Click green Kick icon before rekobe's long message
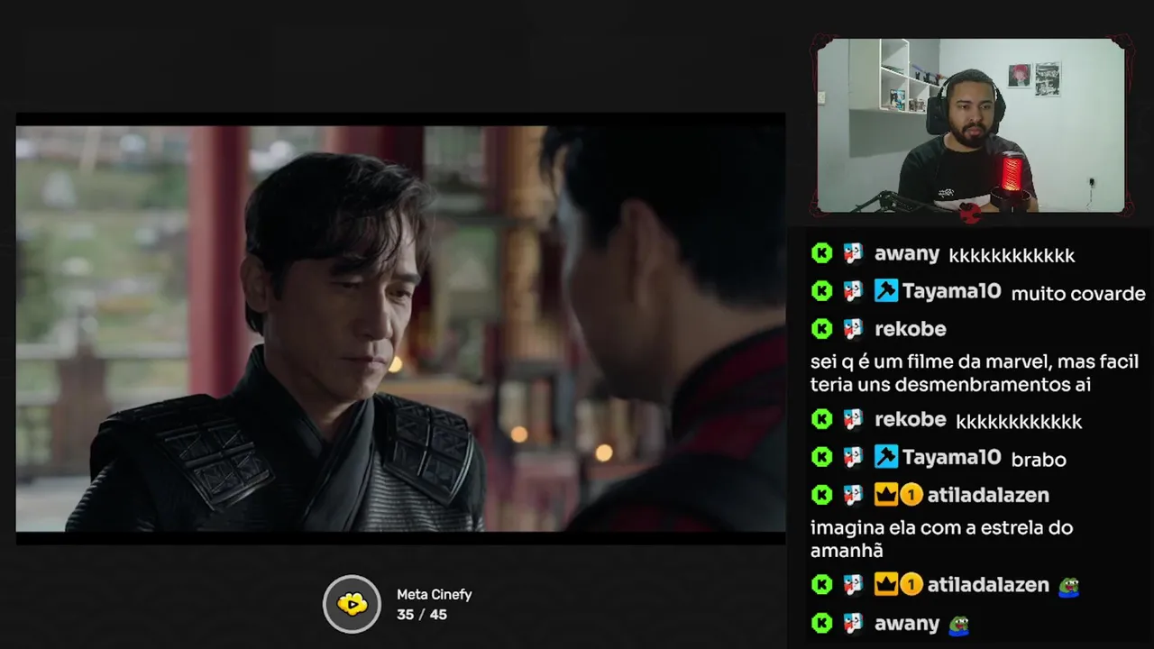The width and height of the screenshot is (1154, 649). click(x=821, y=329)
